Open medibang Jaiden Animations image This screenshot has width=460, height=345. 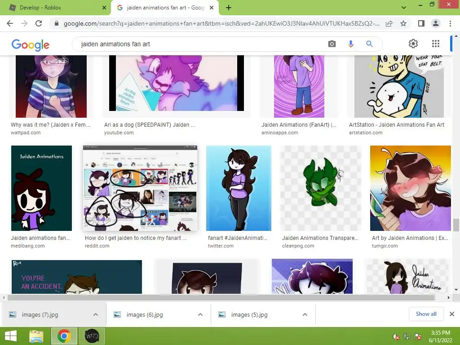pos(41,188)
